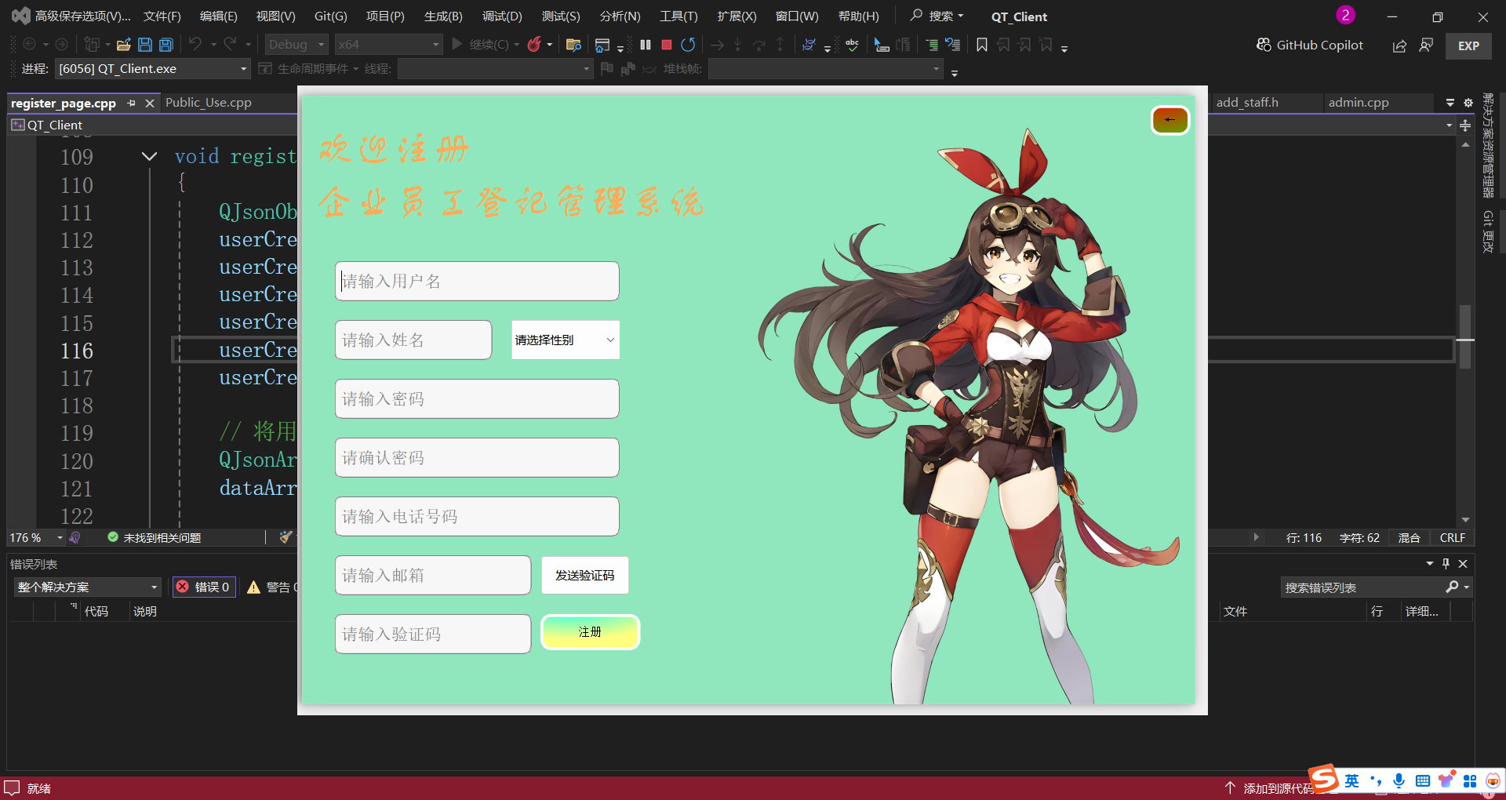Click the bookmark icon in the toolbar
Screen dimensions: 1506x800
click(x=981, y=45)
